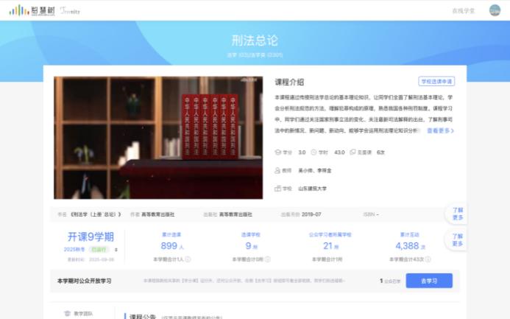Screen dimensions: 510x319
Task: Click the 智慧树 logo in header
Action: point(30,11)
